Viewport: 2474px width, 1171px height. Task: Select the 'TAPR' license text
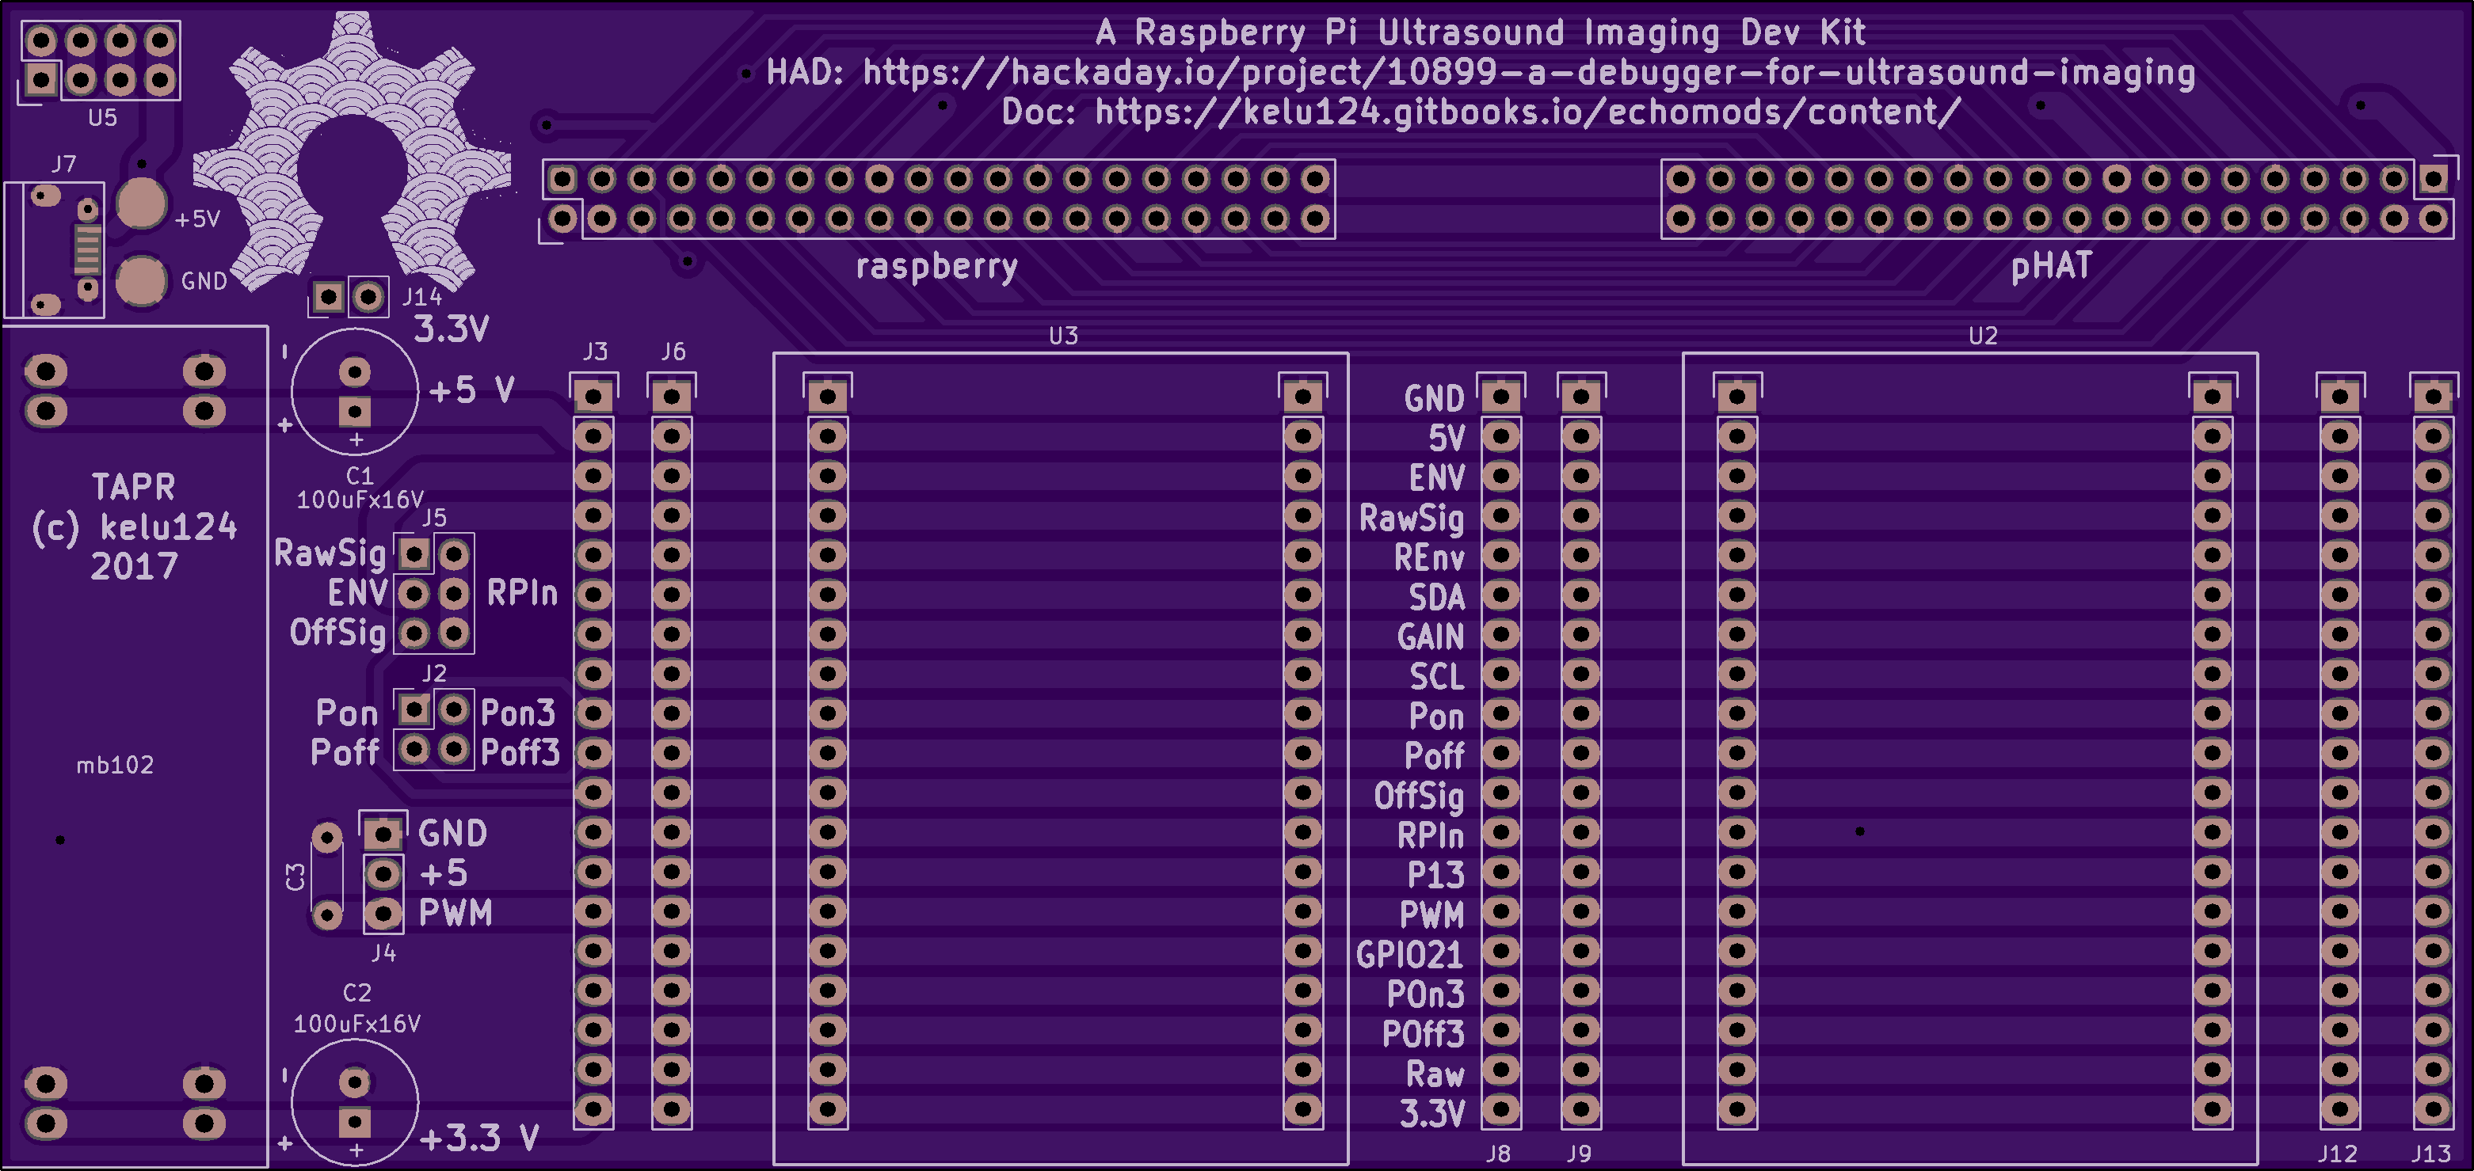click(134, 488)
